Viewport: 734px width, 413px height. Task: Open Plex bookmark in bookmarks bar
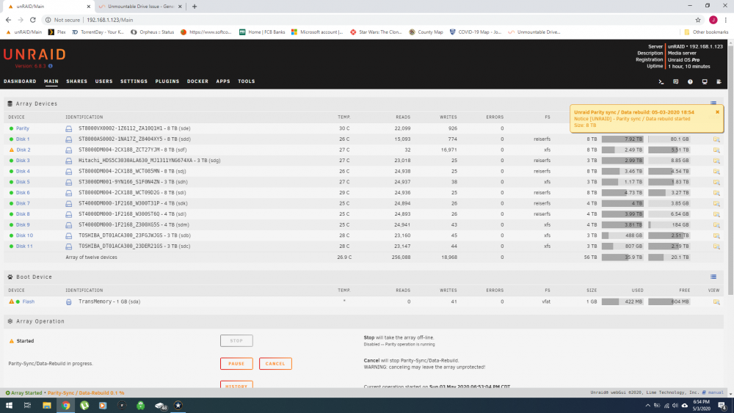click(x=57, y=32)
